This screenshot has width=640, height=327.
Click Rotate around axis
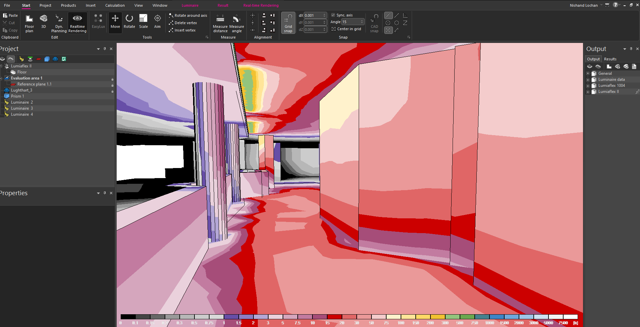click(188, 15)
